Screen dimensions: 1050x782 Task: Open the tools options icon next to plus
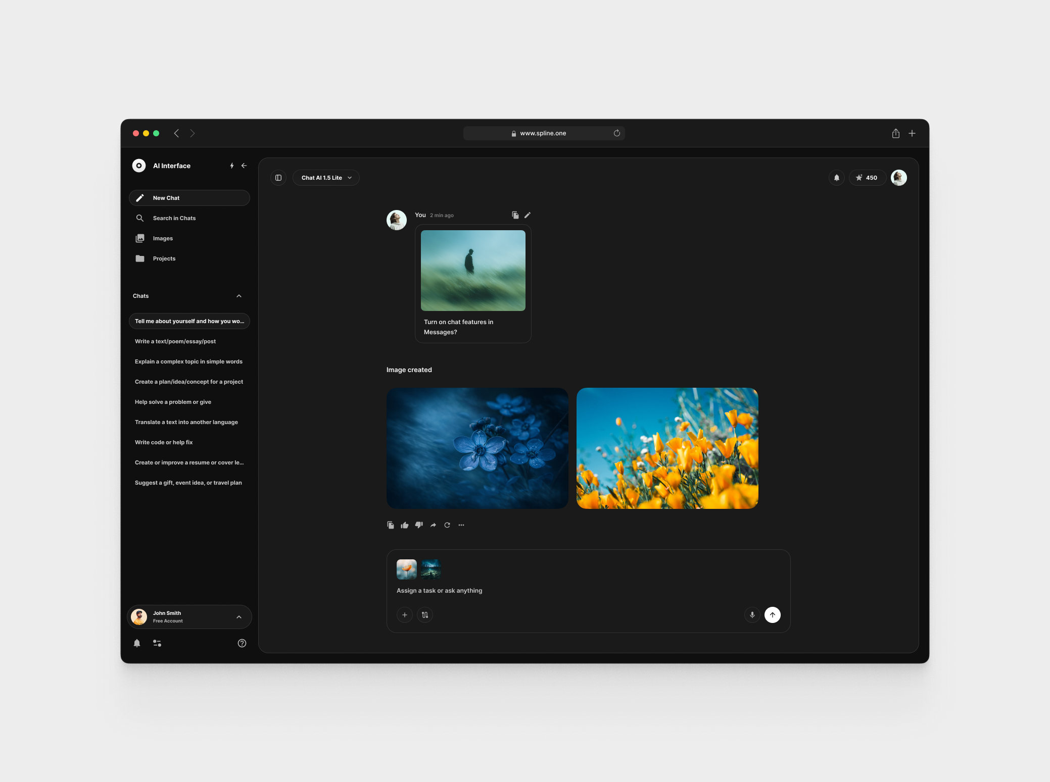point(425,615)
